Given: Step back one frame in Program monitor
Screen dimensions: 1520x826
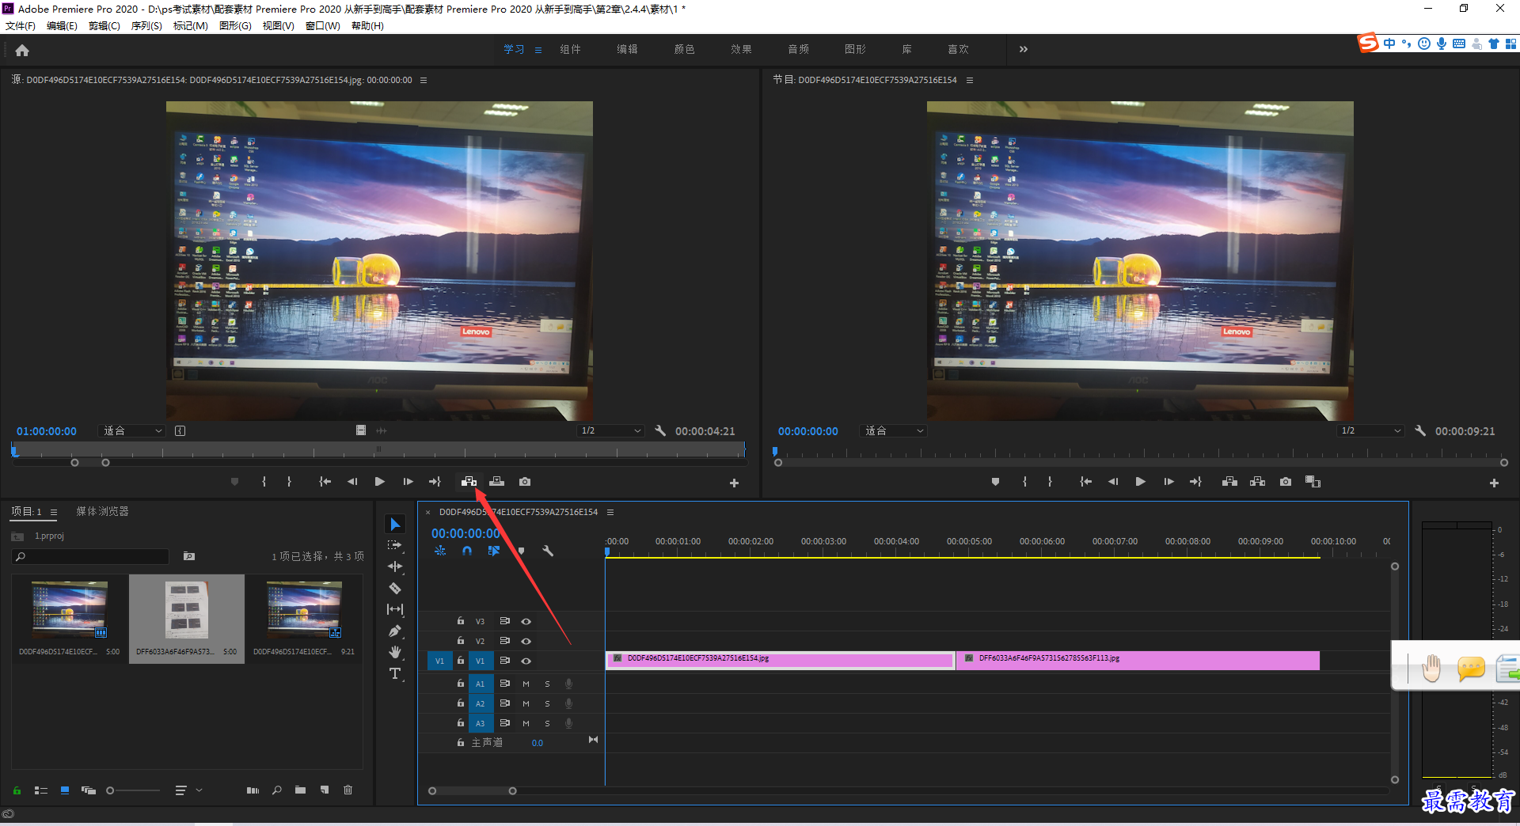Looking at the screenshot, I should (1112, 481).
